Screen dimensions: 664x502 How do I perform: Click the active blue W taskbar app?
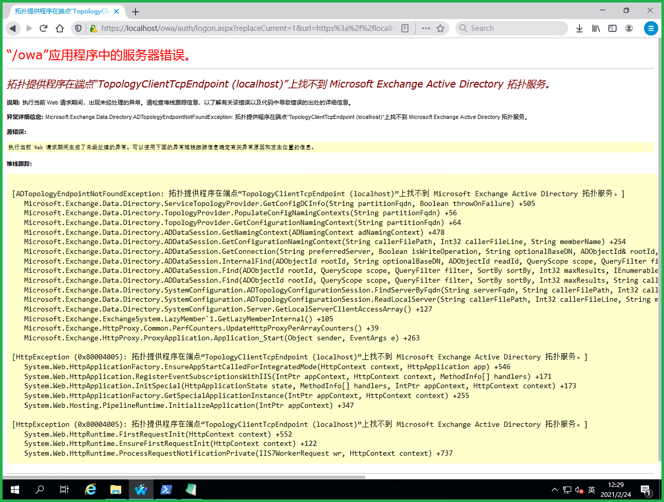tap(141, 490)
